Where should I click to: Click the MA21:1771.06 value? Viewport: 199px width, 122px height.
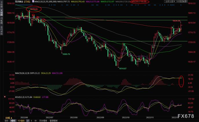(93, 1)
